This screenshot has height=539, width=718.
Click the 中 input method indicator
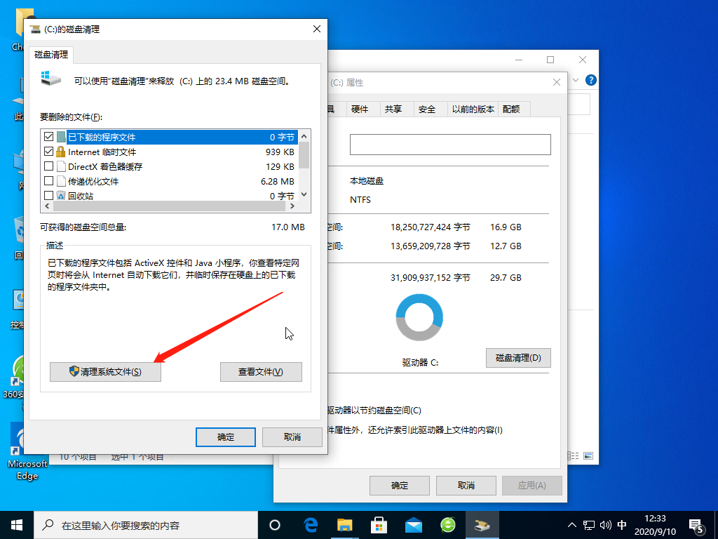coord(621,524)
